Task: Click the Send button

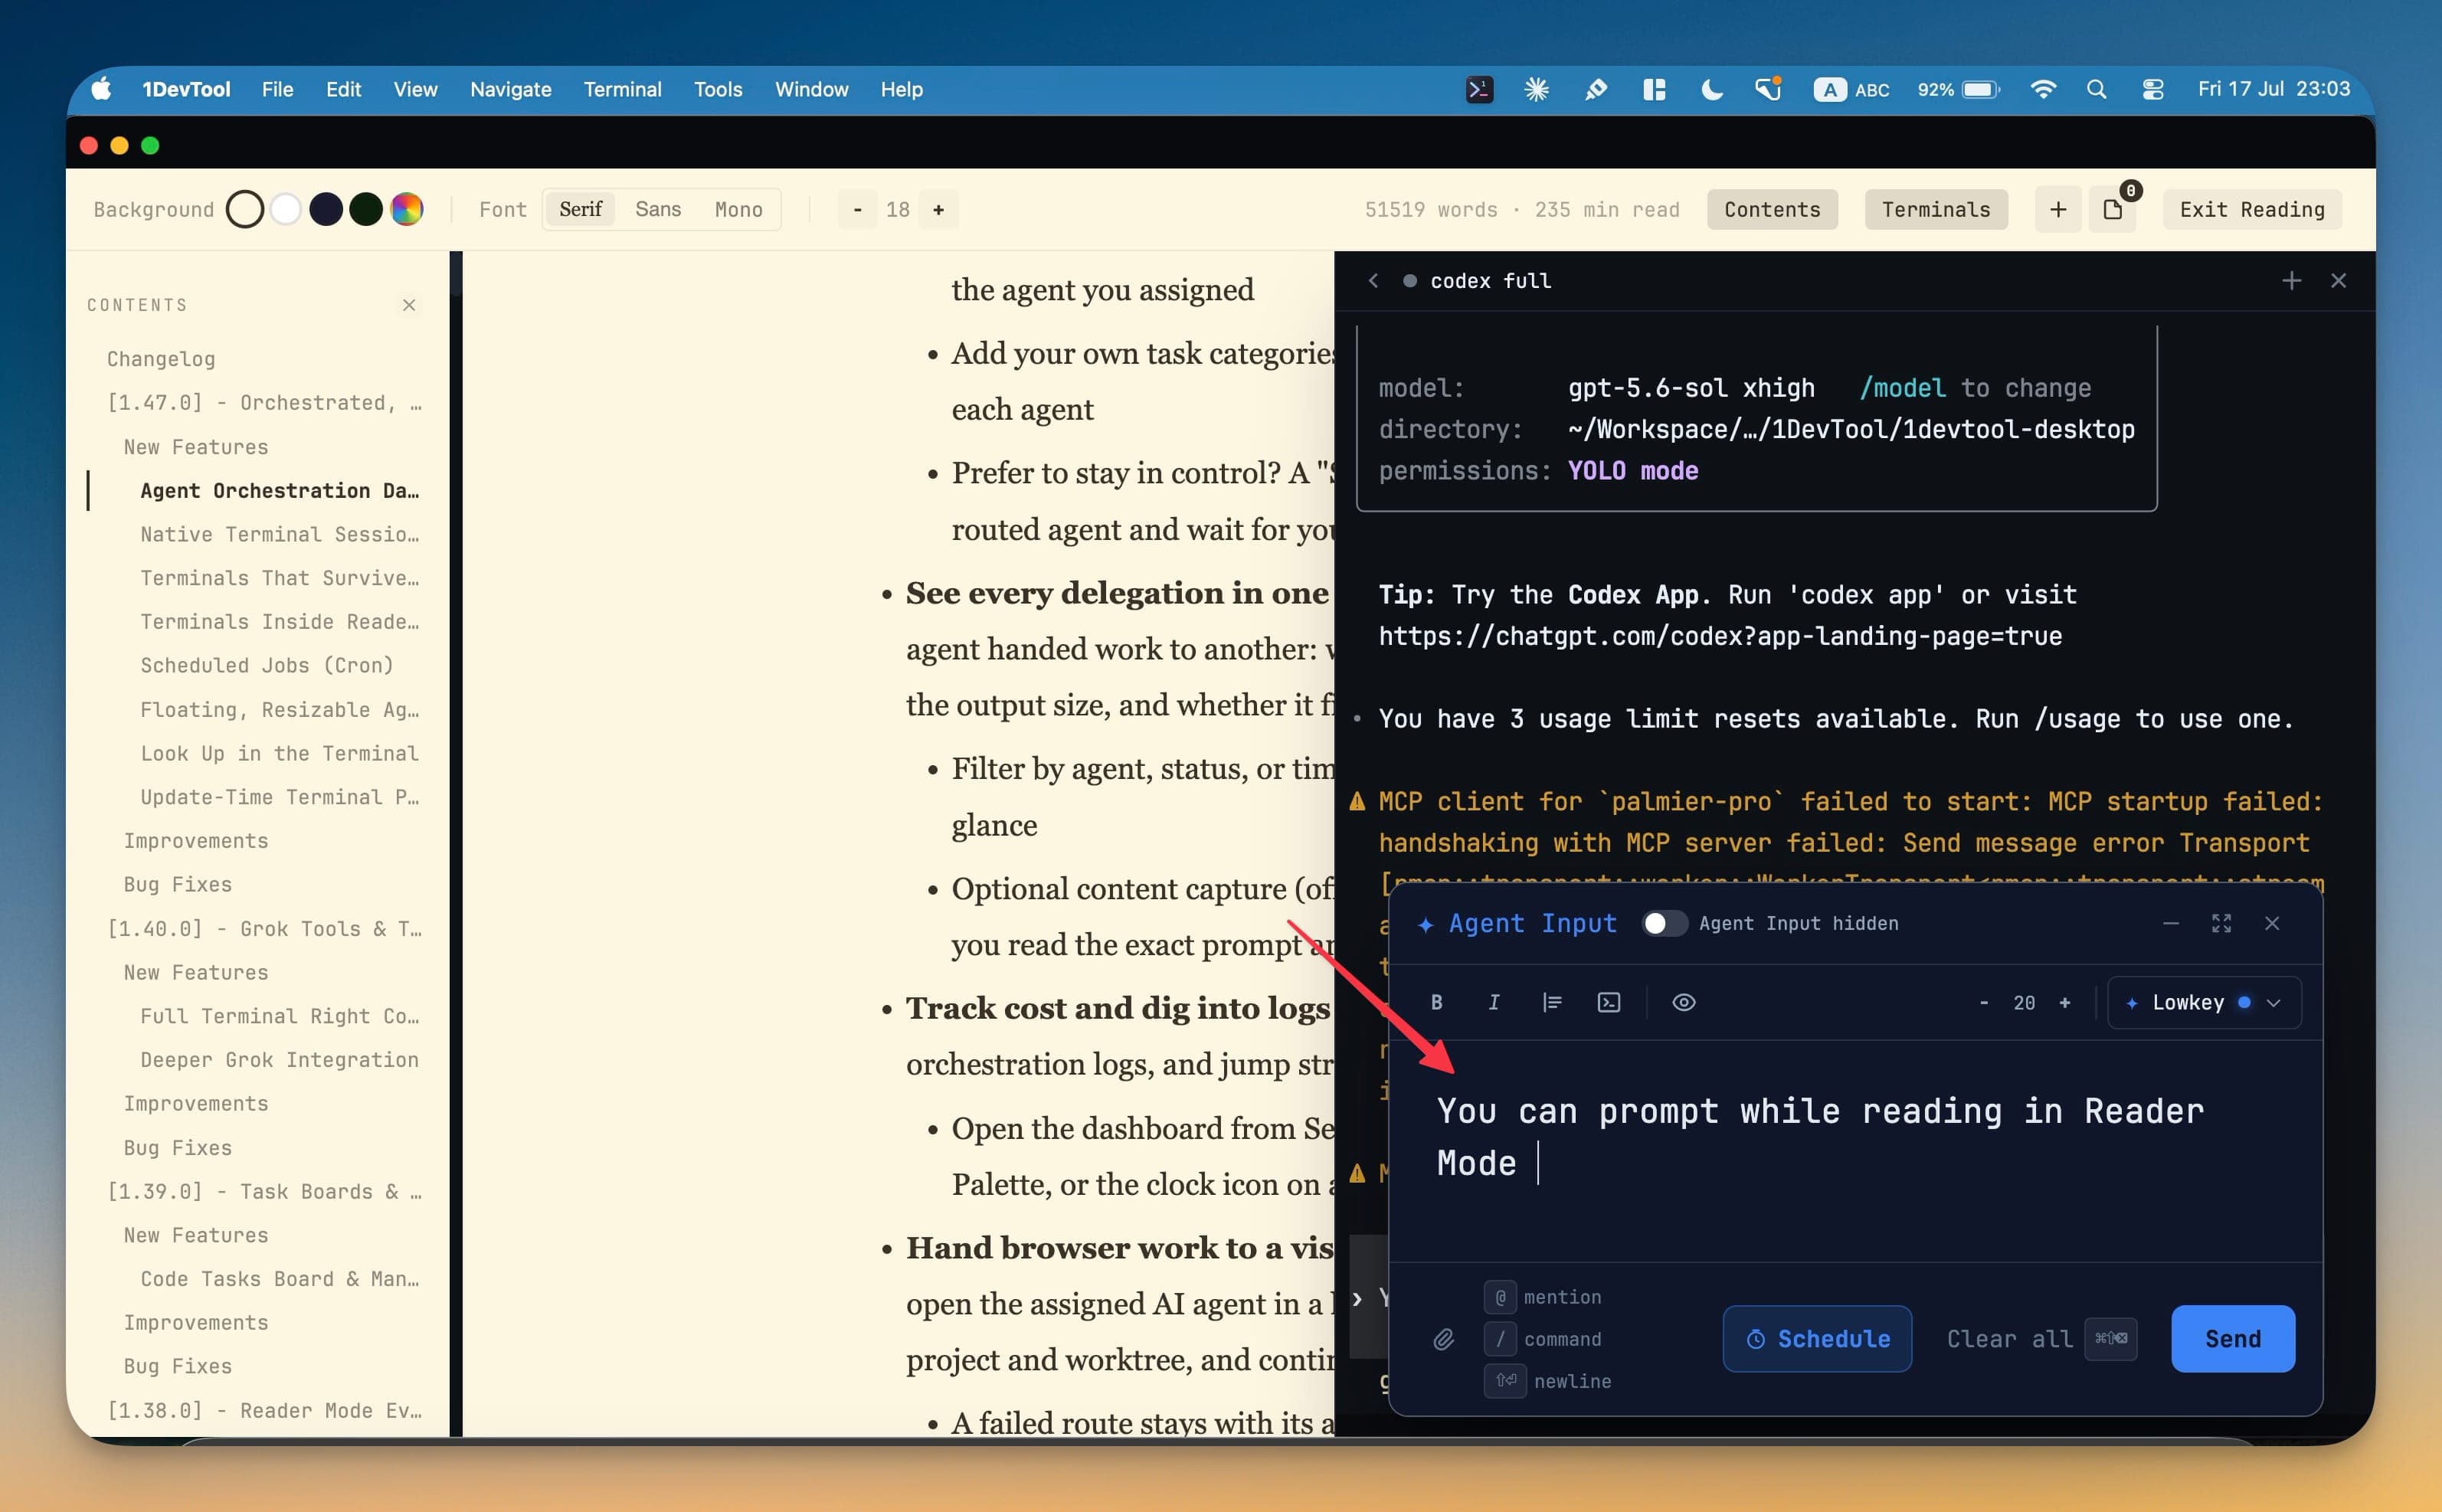Action: click(x=2232, y=1339)
